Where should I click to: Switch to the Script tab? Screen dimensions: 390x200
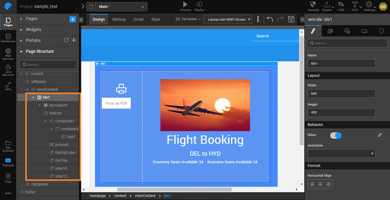(x=138, y=19)
